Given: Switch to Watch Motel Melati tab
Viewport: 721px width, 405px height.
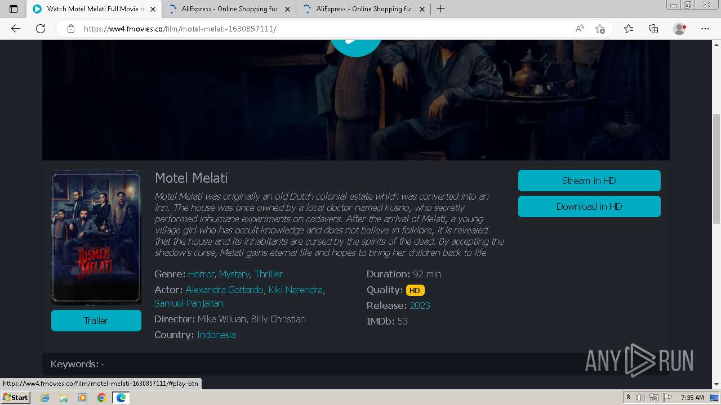Looking at the screenshot, I should (94, 9).
